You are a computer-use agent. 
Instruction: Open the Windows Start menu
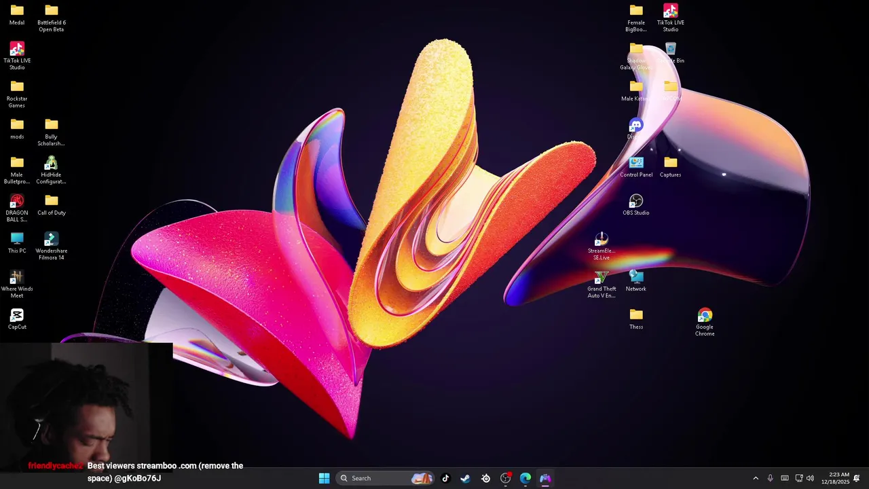pyautogui.click(x=325, y=478)
